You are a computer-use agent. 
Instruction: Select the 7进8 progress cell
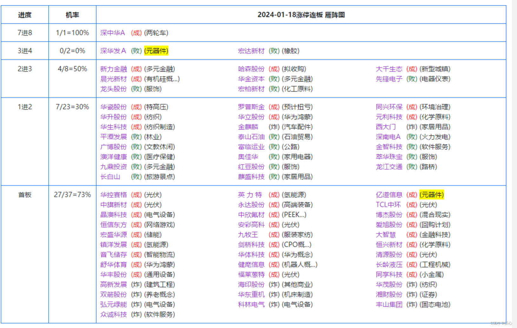pyautogui.click(x=25, y=33)
